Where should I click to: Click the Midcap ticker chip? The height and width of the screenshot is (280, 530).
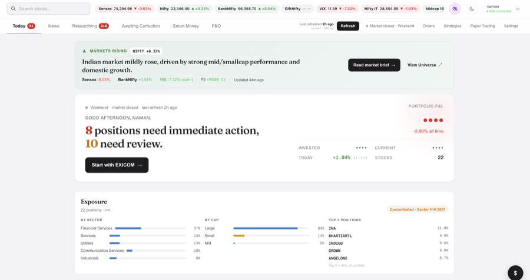point(435,9)
